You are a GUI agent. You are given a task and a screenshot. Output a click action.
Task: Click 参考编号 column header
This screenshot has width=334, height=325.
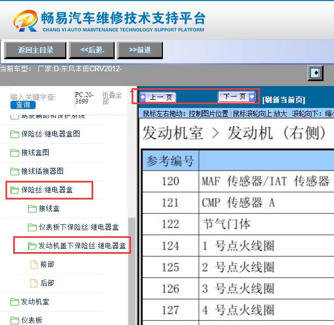click(x=170, y=161)
